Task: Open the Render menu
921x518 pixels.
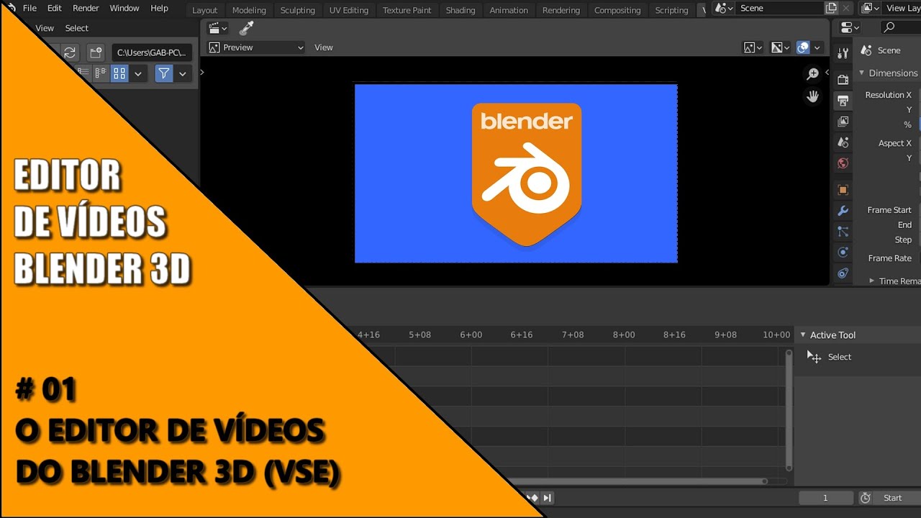Action: click(86, 8)
